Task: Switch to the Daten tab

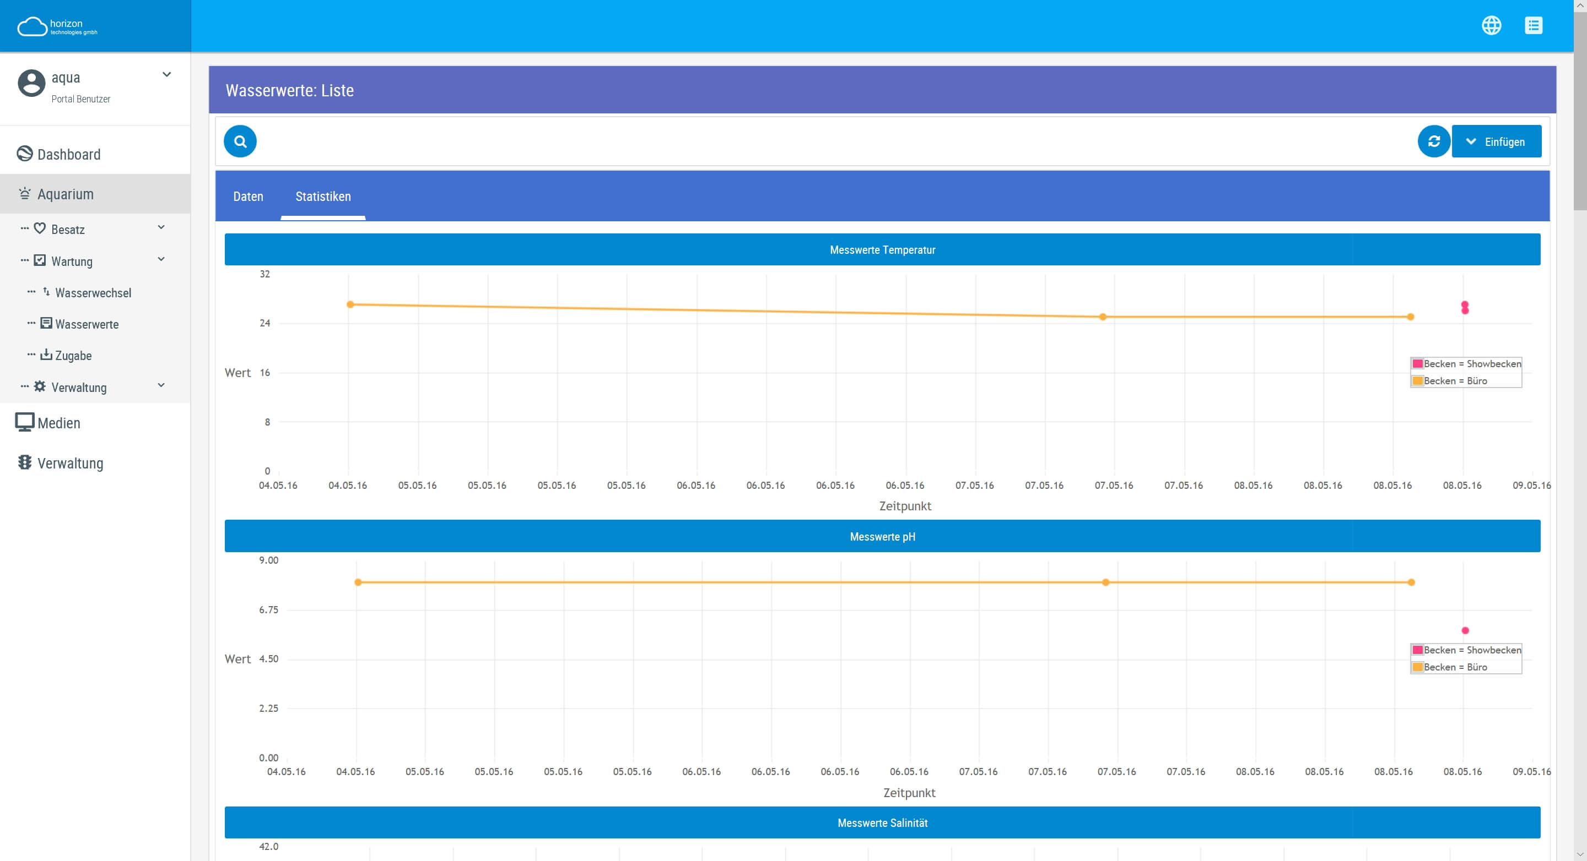Action: [x=249, y=197]
